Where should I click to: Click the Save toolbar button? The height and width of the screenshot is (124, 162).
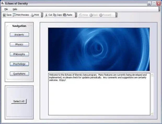[7, 15]
